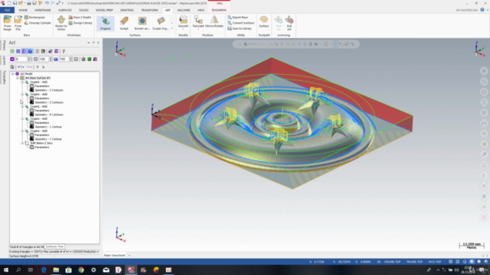Click red question mark help in Art panel

pyautogui.click(x=64, y=51)
